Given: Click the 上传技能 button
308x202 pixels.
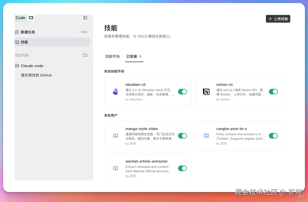Looking at the screenshot, I should pos(278,18).
